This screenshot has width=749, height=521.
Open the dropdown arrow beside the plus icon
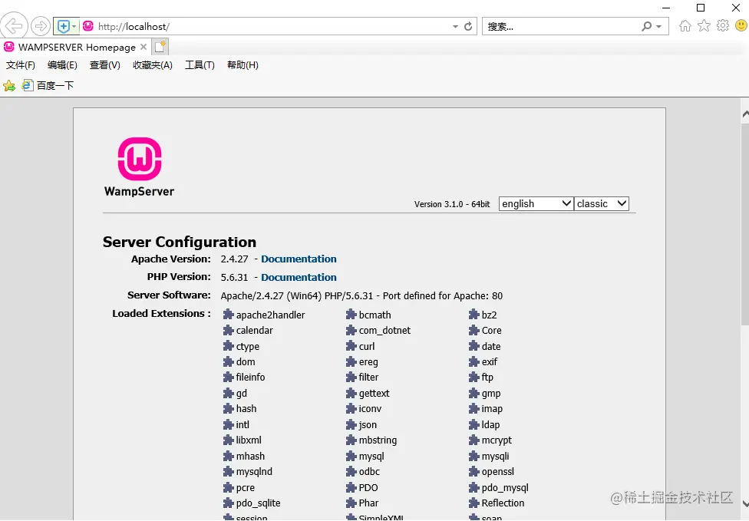(x=74, y=26)
